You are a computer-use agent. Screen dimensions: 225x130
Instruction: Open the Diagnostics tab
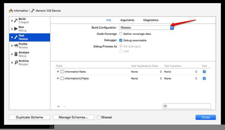click(x=151, y=20)
